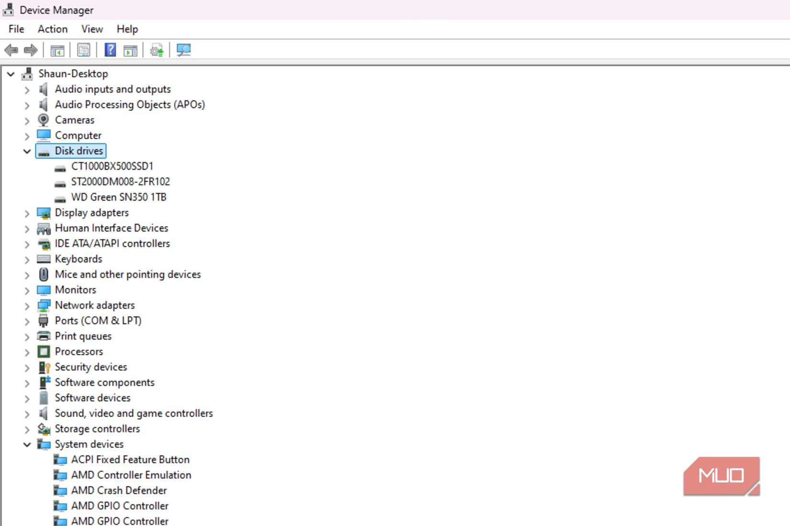This screenshot has height=526, width=790.
Task: Expand the Processors entry
Action: [27, 352]
